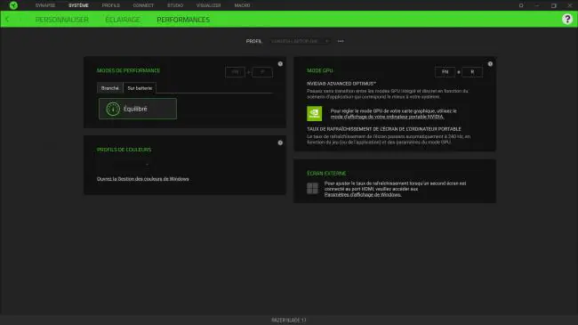
Task: Show info for Profils de couleurs
Action: click(x=280, y=142)
